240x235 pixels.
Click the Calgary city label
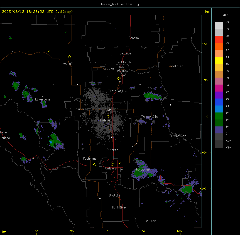[111, 168]
